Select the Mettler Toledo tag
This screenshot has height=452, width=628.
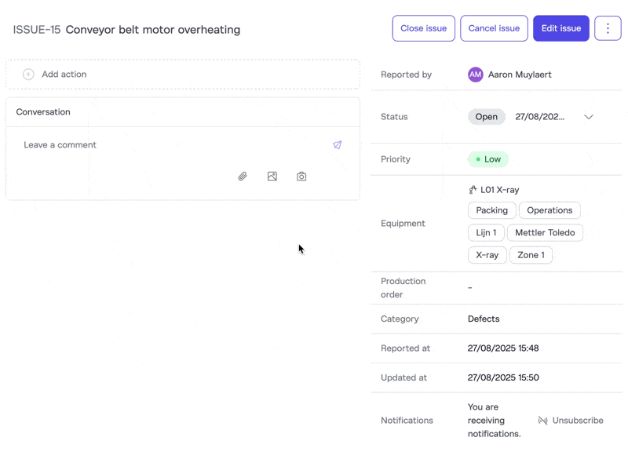[545, 233]
